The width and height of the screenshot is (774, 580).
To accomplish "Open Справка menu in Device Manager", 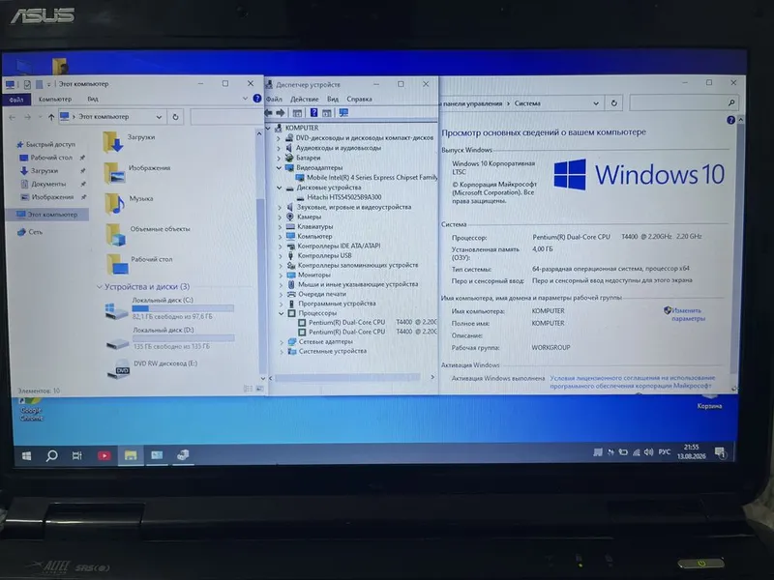I will pos(359,100).
